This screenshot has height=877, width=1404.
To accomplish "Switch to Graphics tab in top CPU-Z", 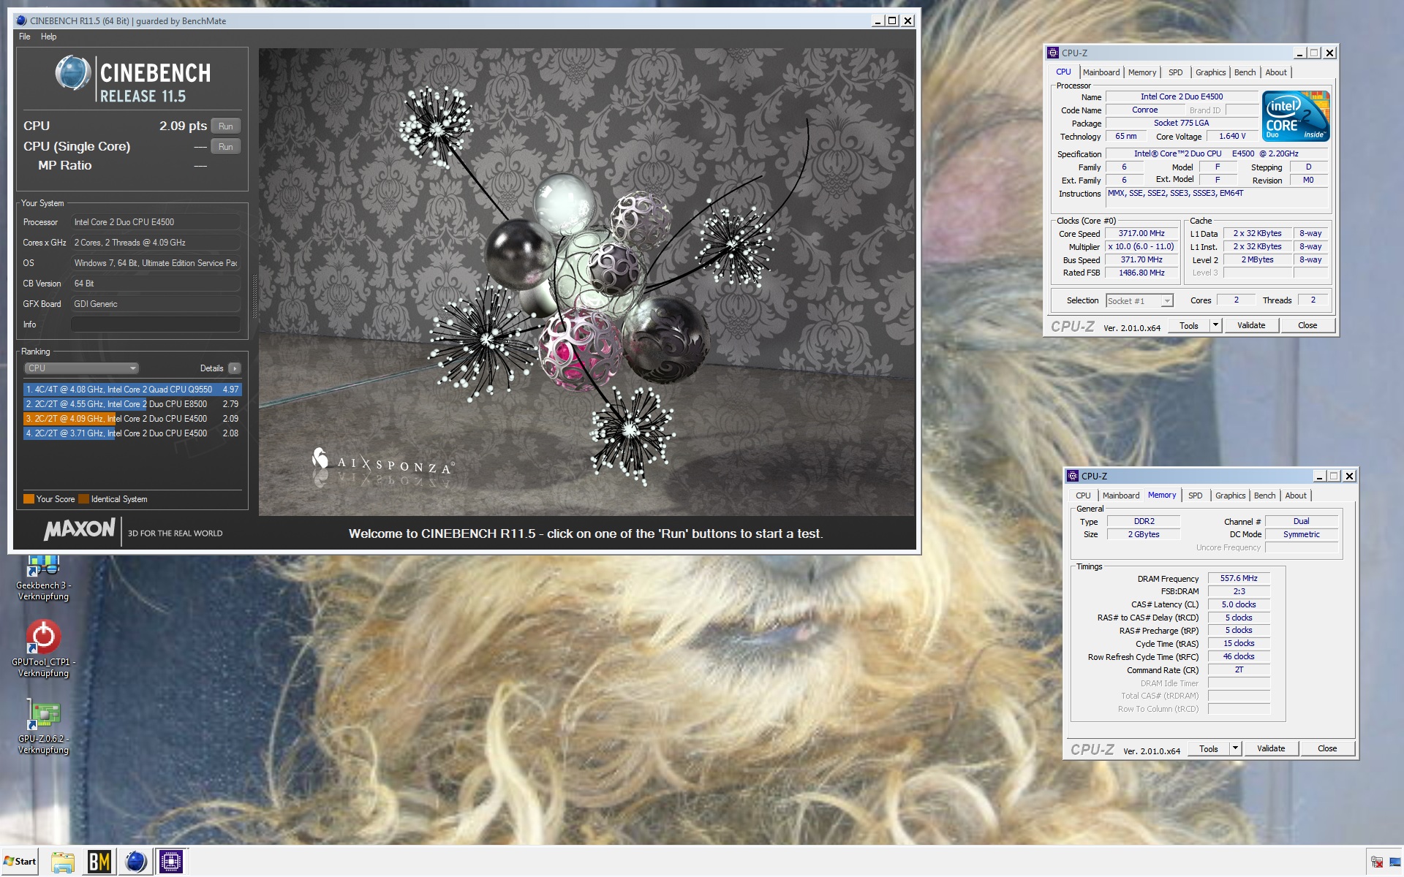I will coord(1210,72).
